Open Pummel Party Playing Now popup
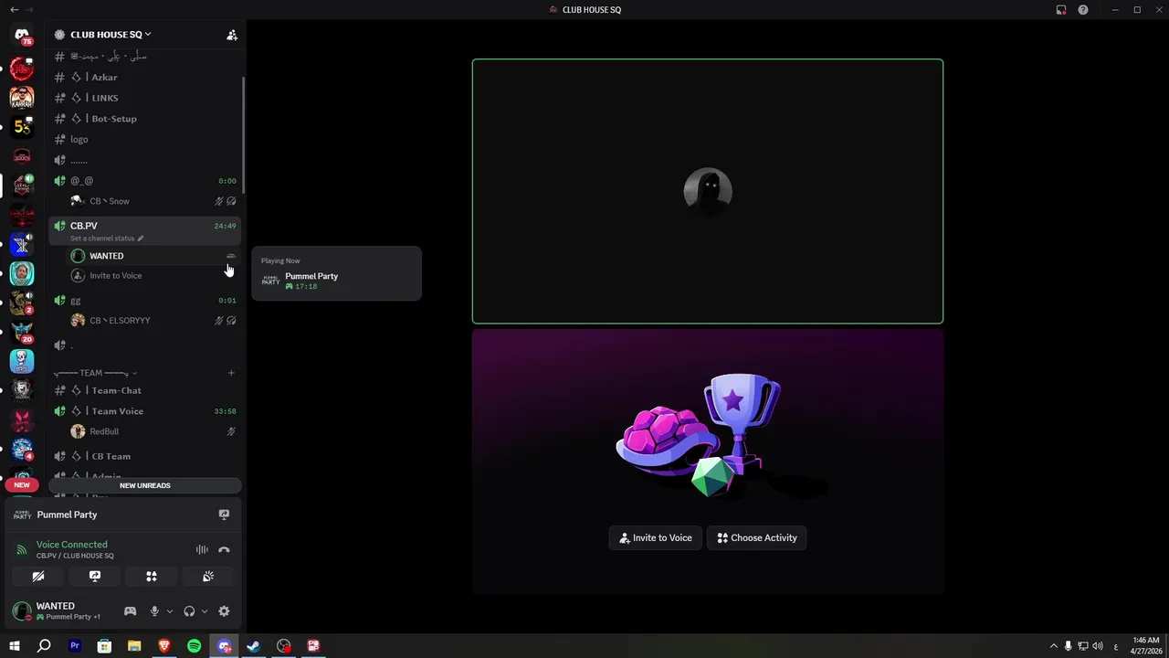 336,274
